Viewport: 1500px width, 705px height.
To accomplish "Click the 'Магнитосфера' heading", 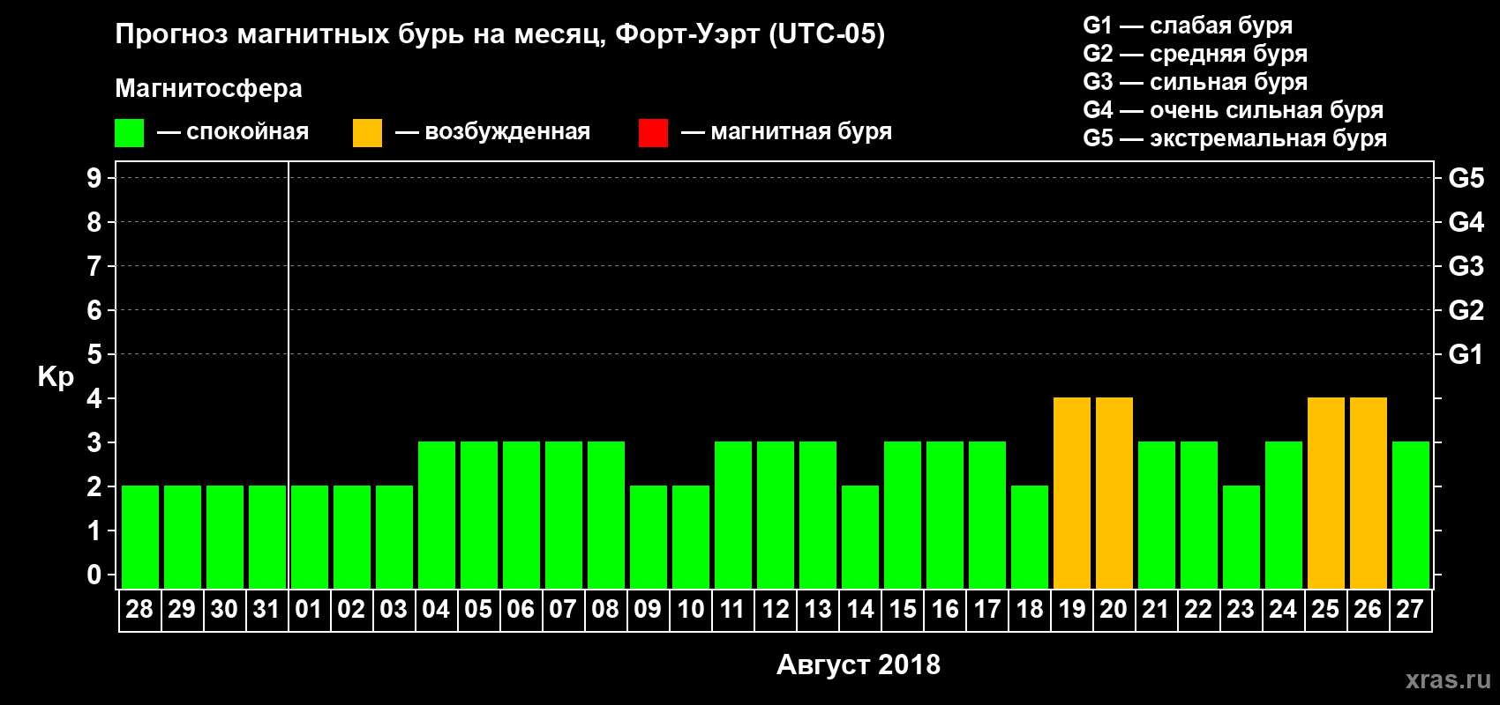I will coord(208,88).
